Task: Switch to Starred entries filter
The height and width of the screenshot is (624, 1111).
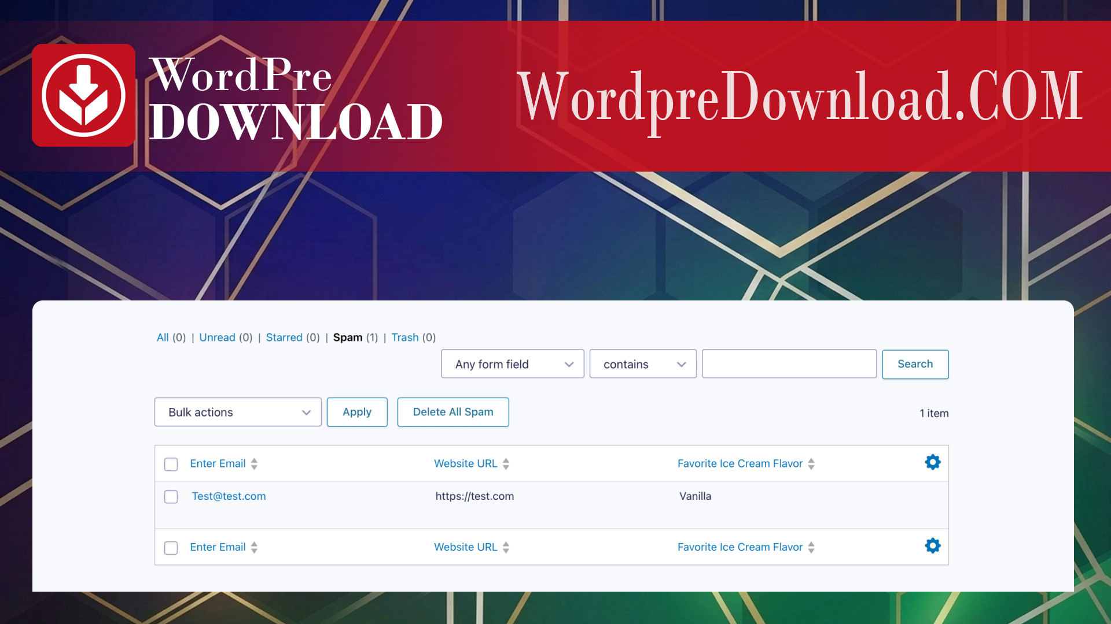Action: [x=284, y=337]
